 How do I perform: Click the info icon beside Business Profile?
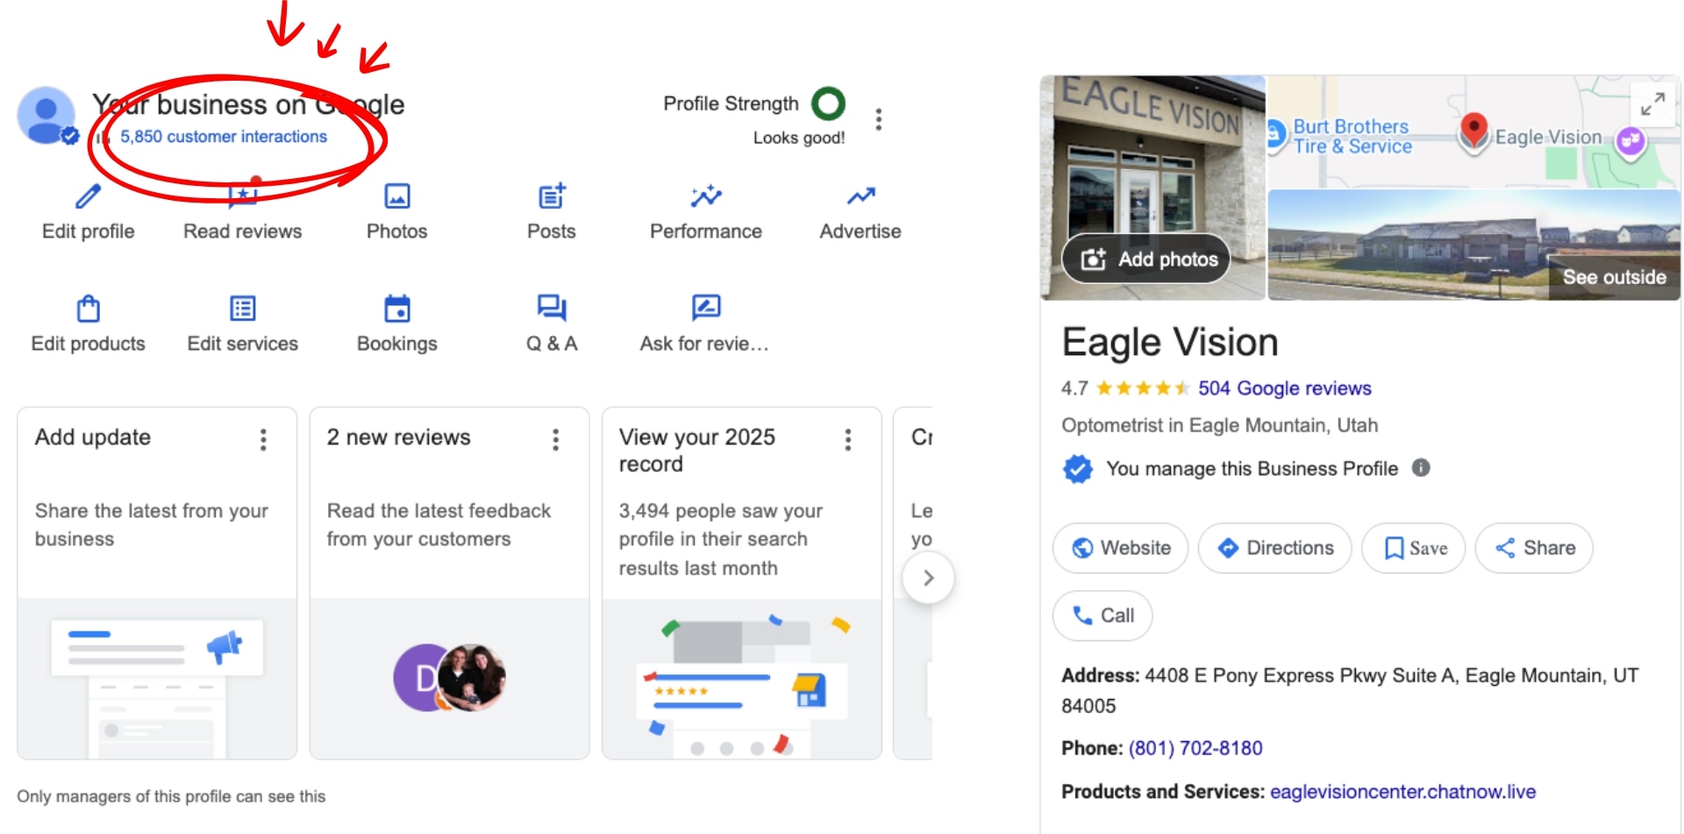point(1421,467)
